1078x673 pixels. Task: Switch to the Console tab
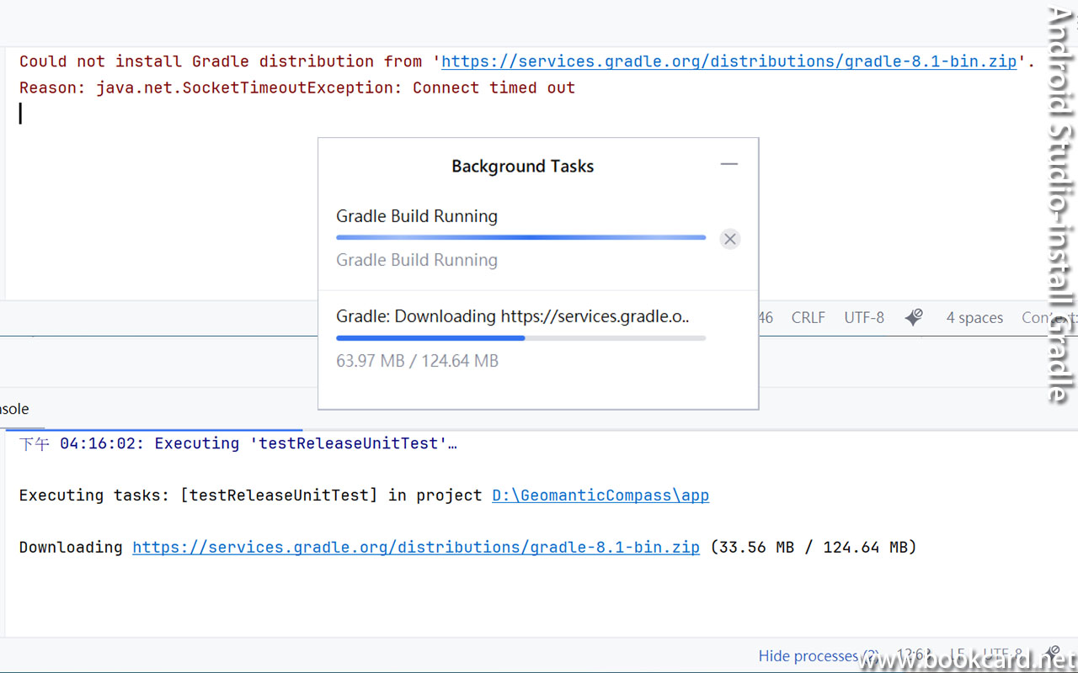[x=14, y=409]
